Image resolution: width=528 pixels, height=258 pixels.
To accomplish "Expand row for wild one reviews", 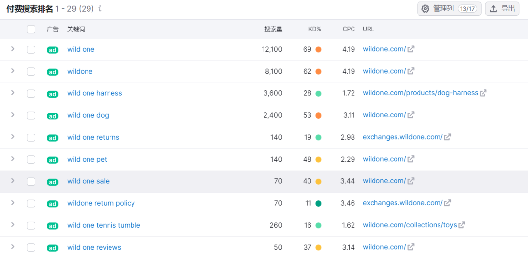I will [13, 247].
